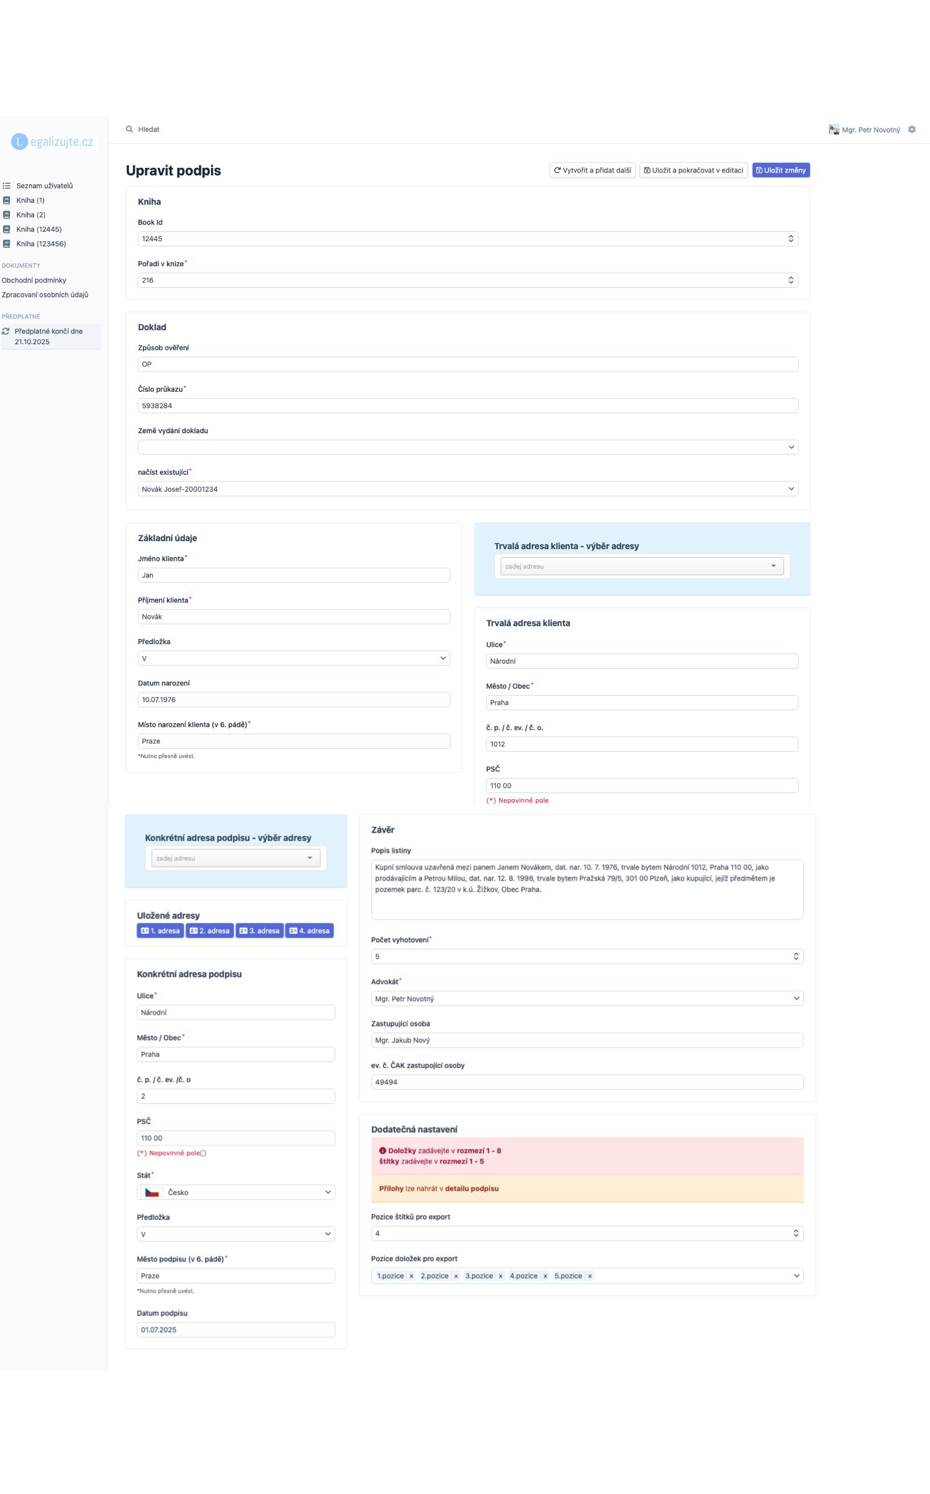Toggle the checkbox beside Nepovinné pole
This screenshot has width=930, height=1494.
[x=203, y=1153]
